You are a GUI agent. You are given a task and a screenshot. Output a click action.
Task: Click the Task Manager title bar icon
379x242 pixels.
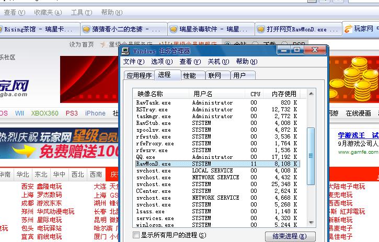point(125,51)
